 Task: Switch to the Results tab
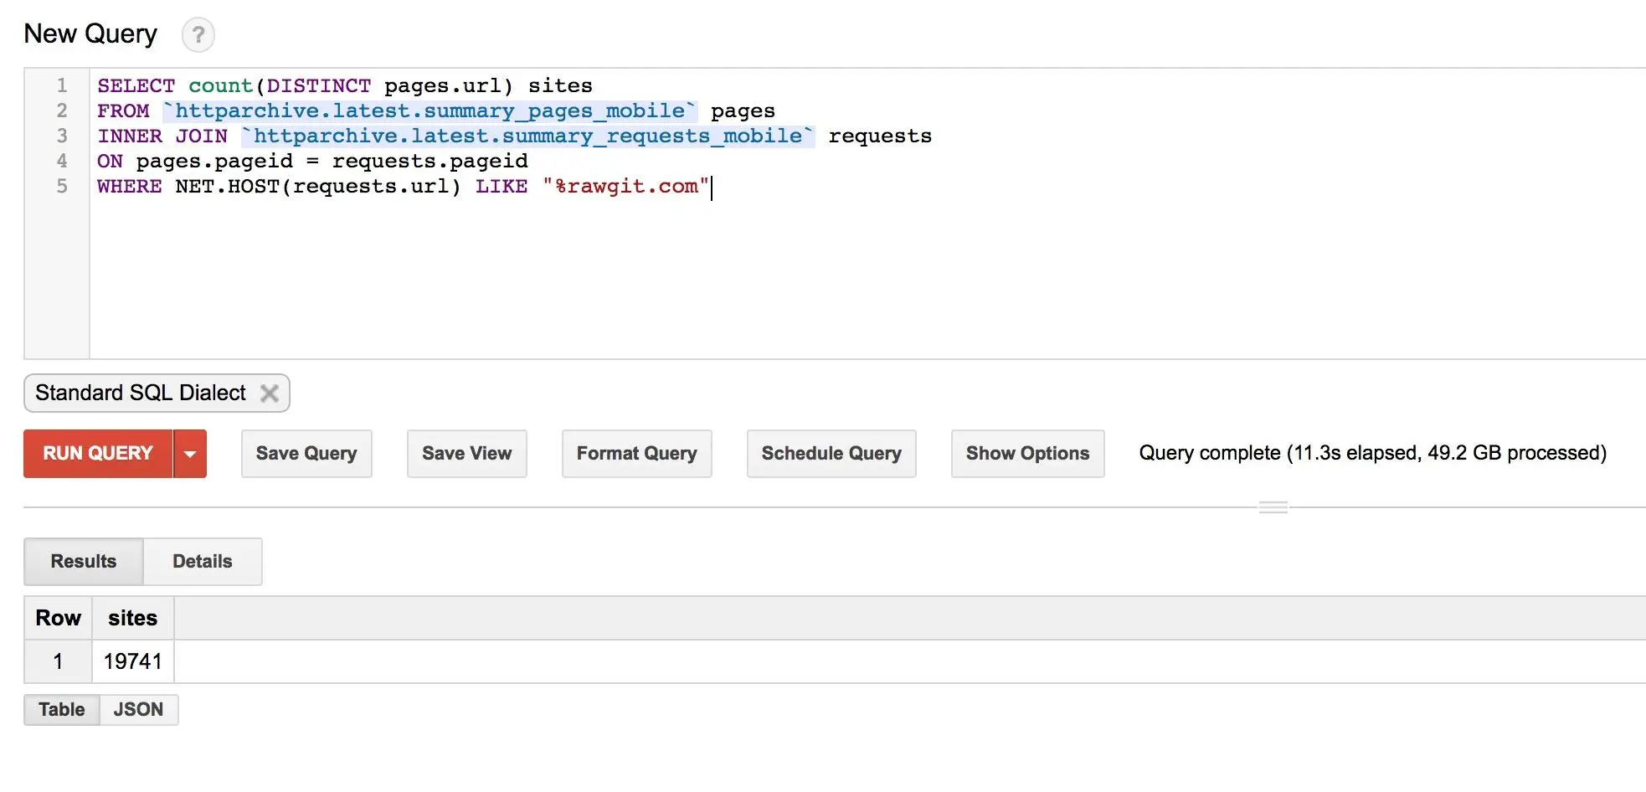coord(84,562)
